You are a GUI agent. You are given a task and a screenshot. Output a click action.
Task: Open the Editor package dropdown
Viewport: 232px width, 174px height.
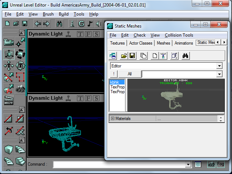point(219,66)
